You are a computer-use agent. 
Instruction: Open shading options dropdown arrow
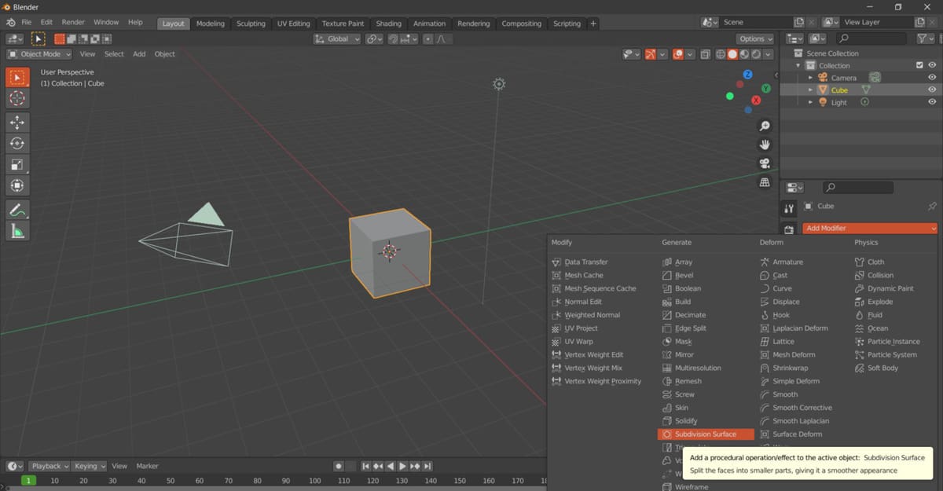pyautogui.click(x=768, y=54)
